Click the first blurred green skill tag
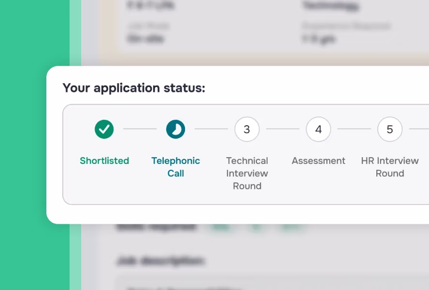 [x=220, y=227]
